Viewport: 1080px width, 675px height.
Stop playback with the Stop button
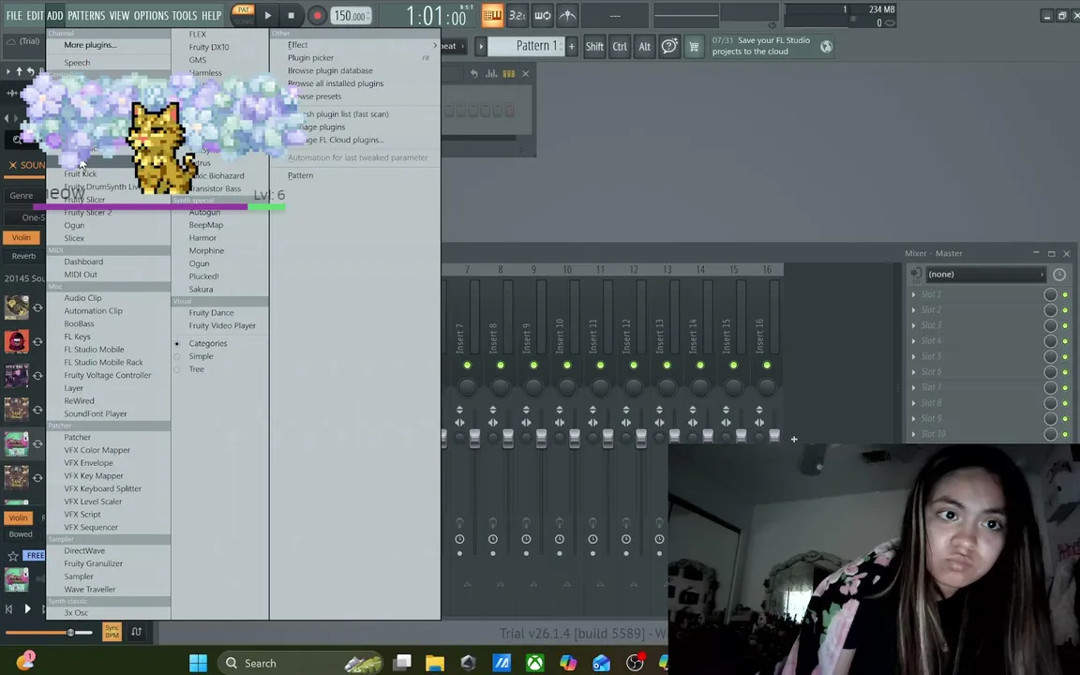tap(292, 15)
